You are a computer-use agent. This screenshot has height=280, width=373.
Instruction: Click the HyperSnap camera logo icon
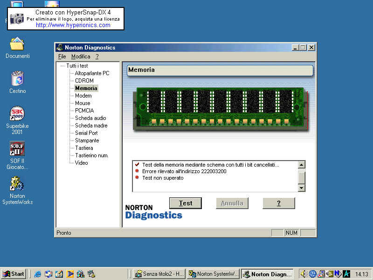point(17,19)
